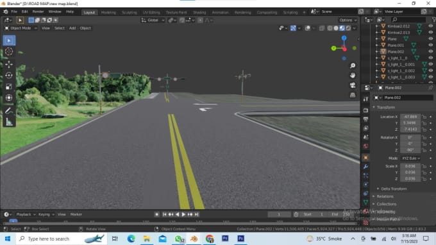This screenshot has width=436, height=245.
Task: Toggle visibility of s_light_1_0.001
Action: 430,64
